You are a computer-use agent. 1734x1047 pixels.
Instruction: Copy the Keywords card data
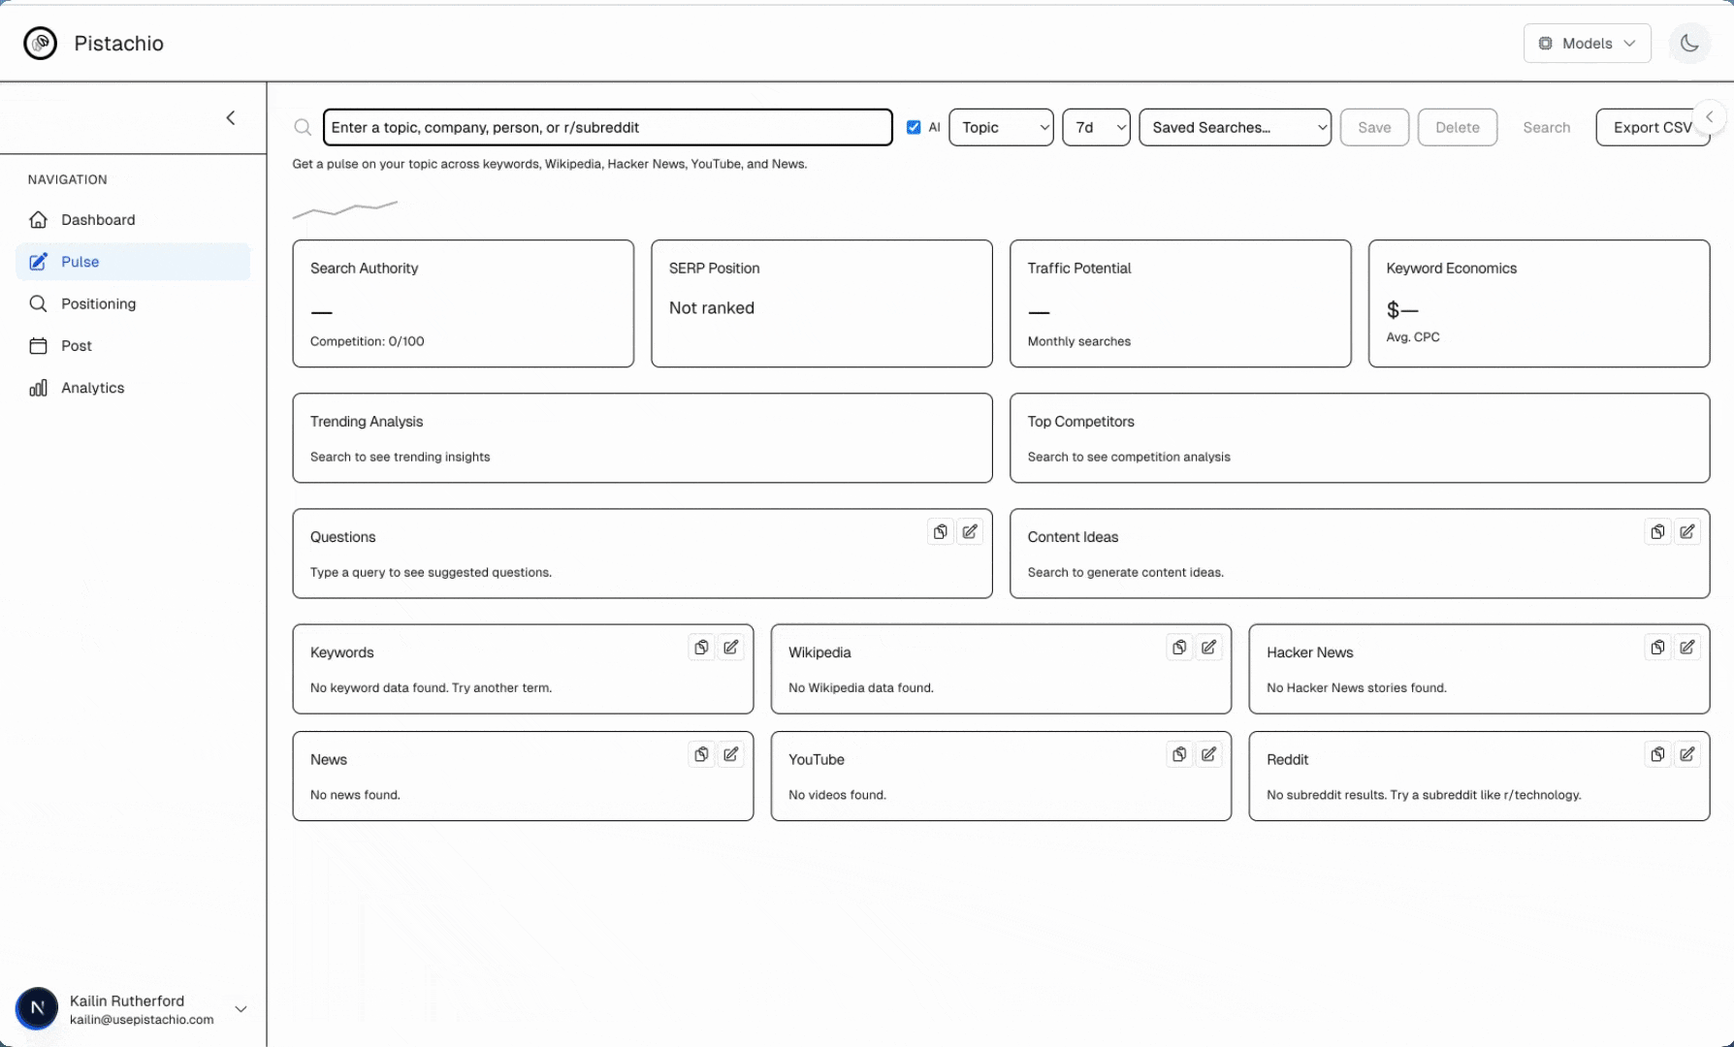[701, 647]
